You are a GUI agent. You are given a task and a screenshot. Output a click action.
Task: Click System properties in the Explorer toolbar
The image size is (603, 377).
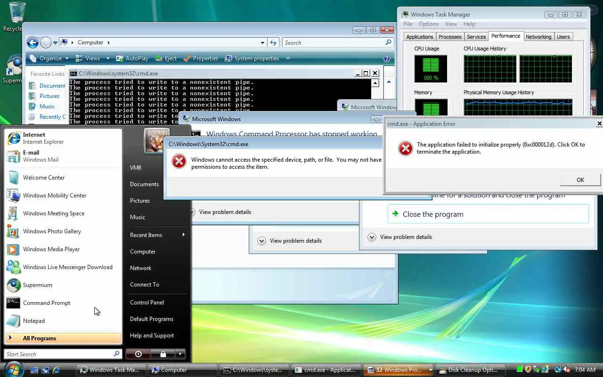point(252,58)
